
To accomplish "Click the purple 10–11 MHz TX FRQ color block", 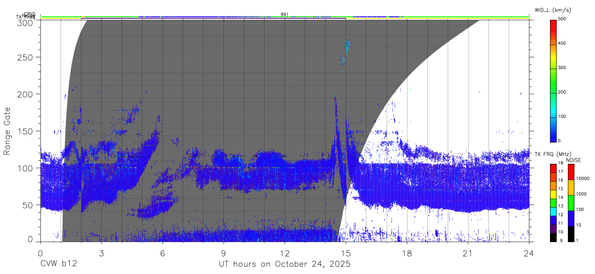I will (x=553, y=229).
